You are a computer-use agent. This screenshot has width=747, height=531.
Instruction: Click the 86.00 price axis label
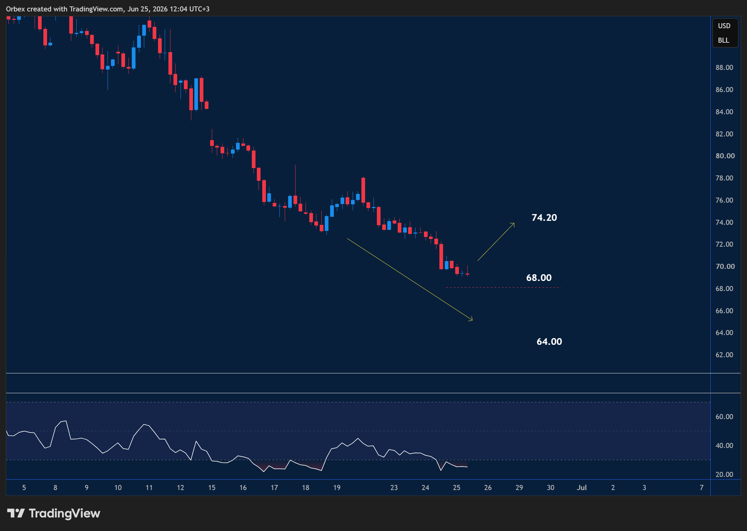tap(724, 90)
